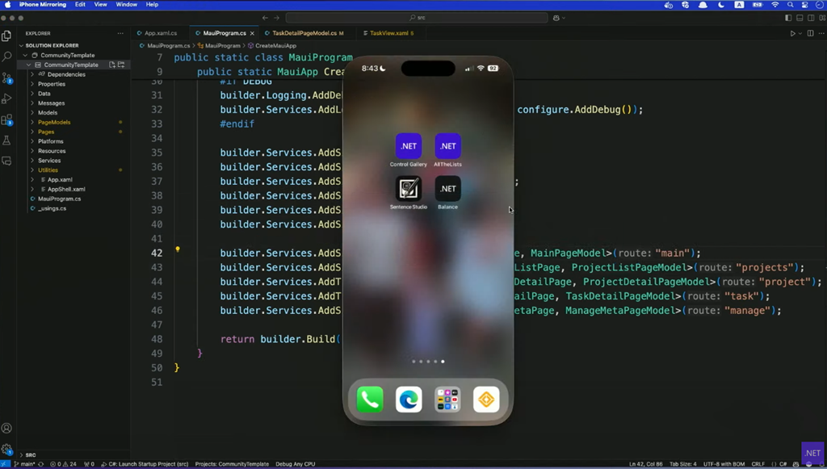Toggle primary side bar visibility
Screen dimensions: 827x469
click(x=788, y=18)
